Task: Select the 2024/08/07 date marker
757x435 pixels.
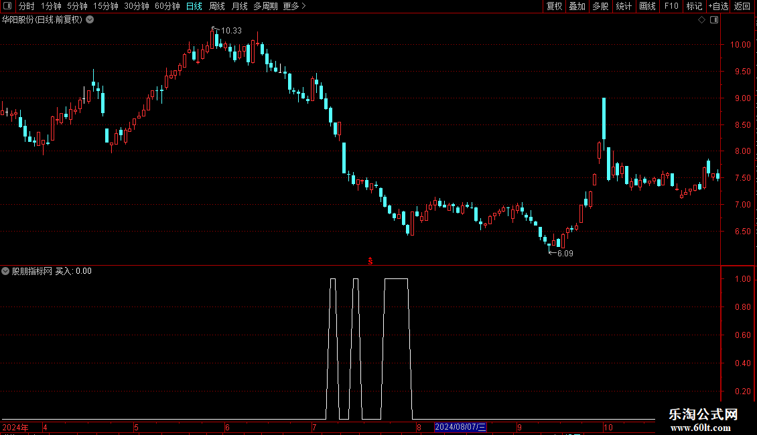Action: click(x=460, y=427)
